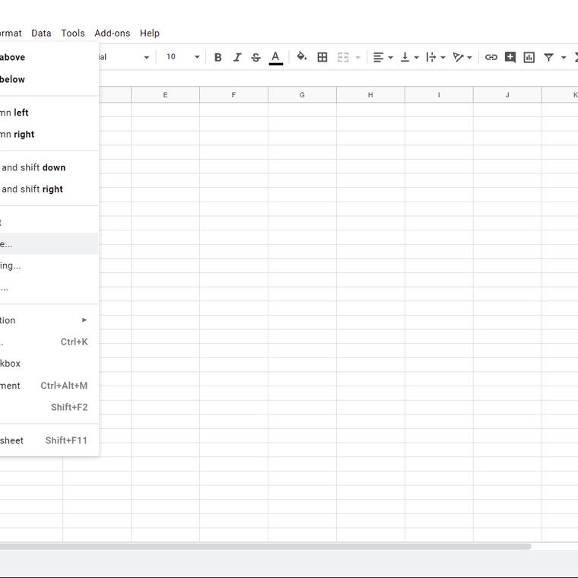Apply strikethrough formatting
Viewport: 578px width, 578px height.
coord(256,57)
